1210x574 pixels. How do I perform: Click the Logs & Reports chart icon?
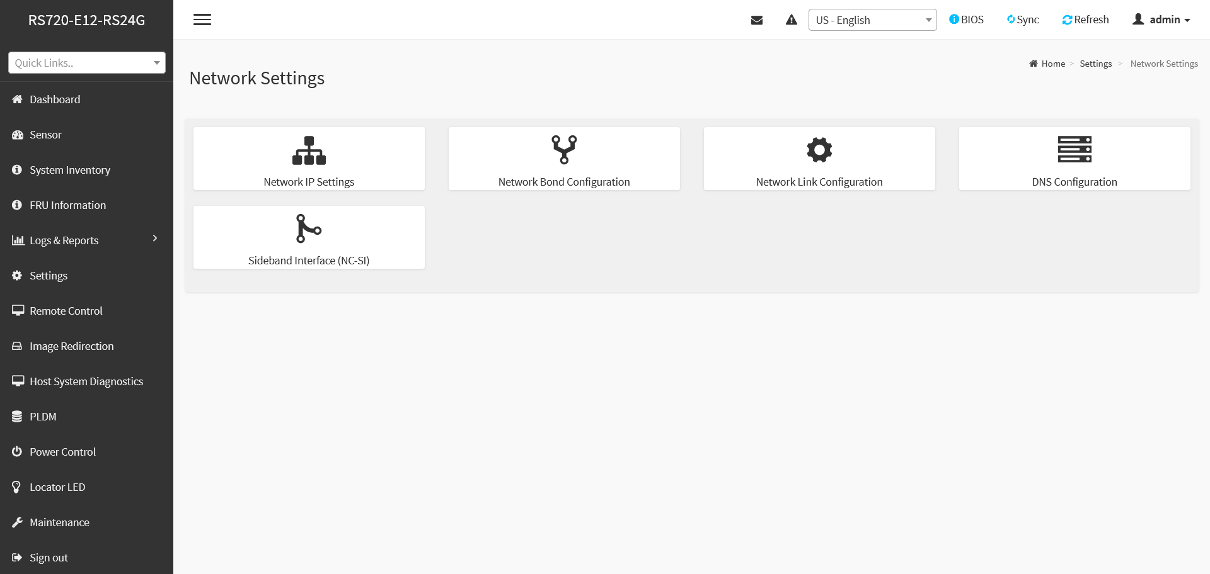18,240
